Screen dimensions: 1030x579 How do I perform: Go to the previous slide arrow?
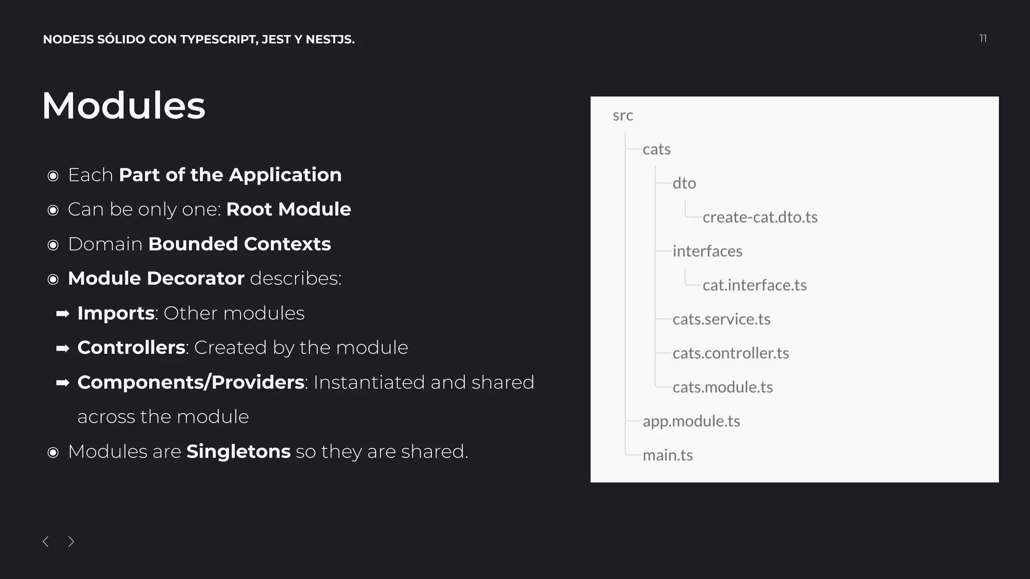46,541
